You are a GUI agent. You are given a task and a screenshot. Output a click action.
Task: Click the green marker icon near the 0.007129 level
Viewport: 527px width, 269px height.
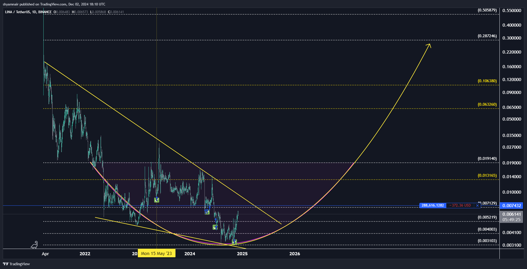pyautogui.click(x=207, y=212)
